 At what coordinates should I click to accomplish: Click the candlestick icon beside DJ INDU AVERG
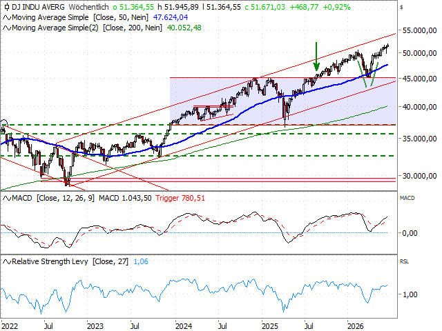[7, 7]
